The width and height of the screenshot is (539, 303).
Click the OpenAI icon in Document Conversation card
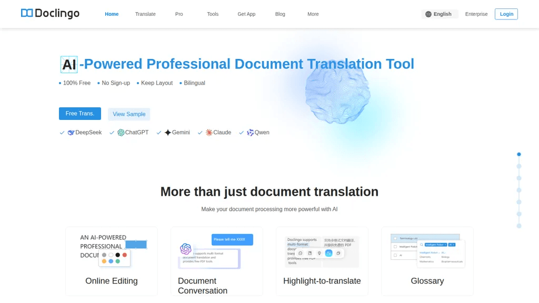click(x=186, y=249)
